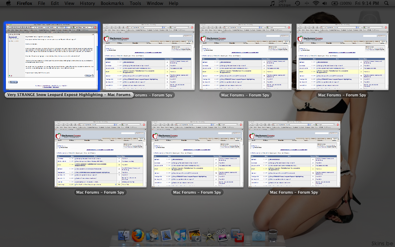395x247 pixels.
Task: Click the Fri 9:14 PM clock
Action: click(367, 3)
